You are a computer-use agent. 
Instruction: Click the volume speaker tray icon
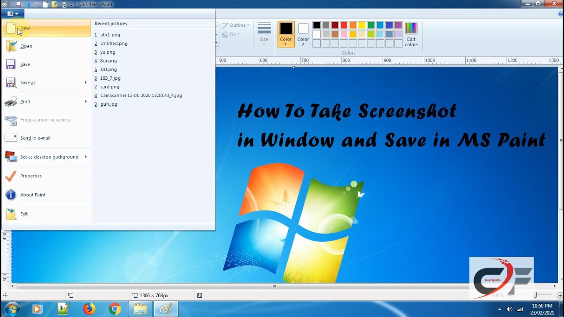510,309
